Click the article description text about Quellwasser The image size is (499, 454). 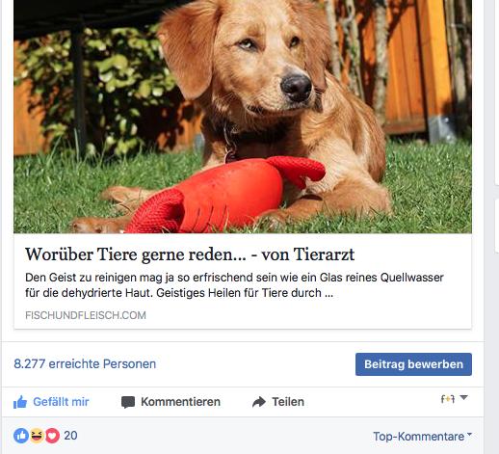[x=234, y=285]
